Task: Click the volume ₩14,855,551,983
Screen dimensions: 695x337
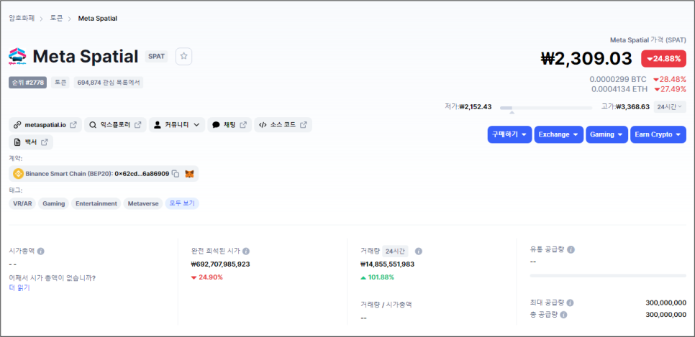Action: pos(388,264)
